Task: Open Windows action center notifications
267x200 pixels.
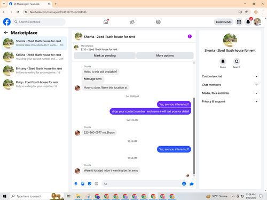Action: point(261,196)
